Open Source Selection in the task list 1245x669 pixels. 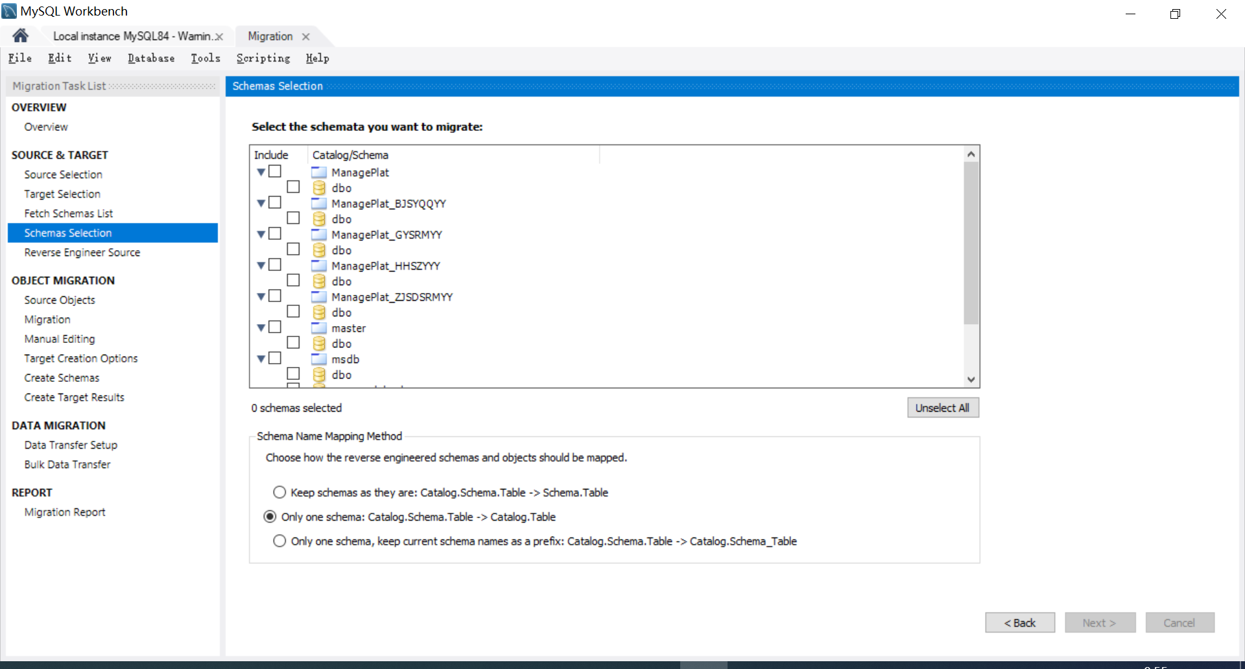pyautogui.click(x=64, y=174)
